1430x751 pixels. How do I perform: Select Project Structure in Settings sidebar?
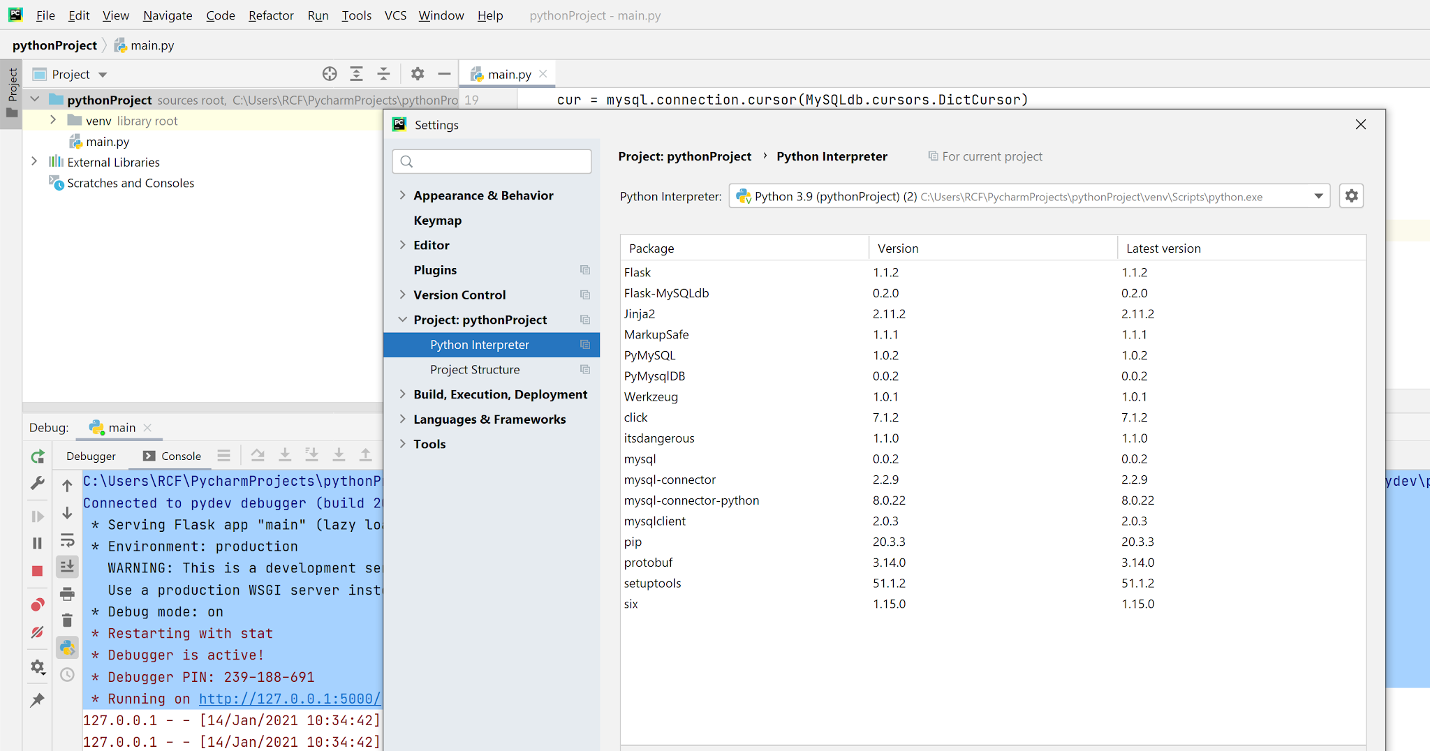[475, 369]
